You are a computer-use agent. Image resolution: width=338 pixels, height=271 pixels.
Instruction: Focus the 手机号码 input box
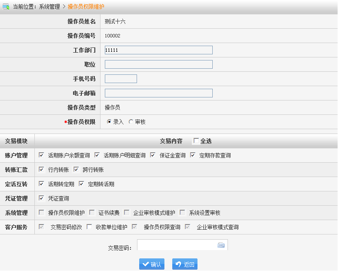(120, 79)
